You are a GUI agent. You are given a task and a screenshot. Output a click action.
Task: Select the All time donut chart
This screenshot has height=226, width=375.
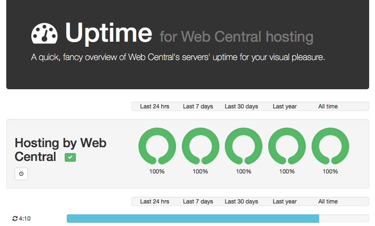tap(330, 146)
